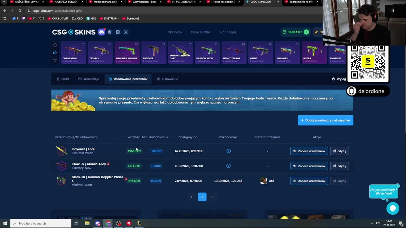This screenshot has width=406, height=228.
Task: Open File Explorer from the taskbar
Action: (x=87, y=223)
